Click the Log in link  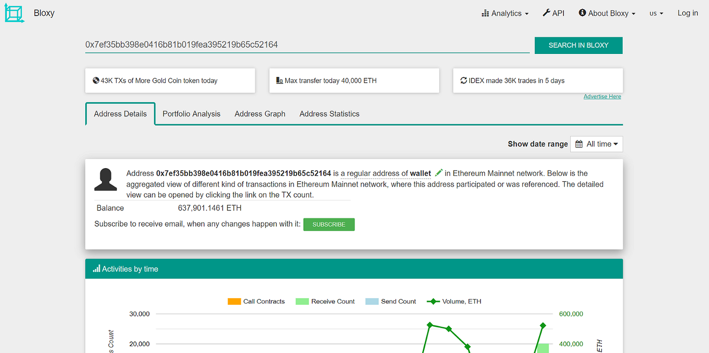688,13
